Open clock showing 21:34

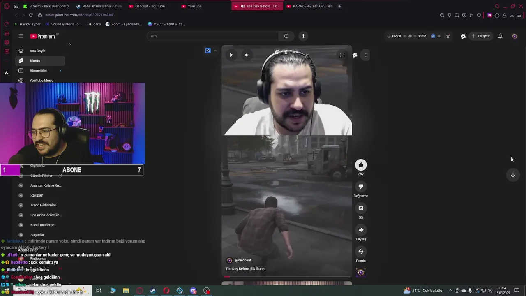(x=502, y=291)
